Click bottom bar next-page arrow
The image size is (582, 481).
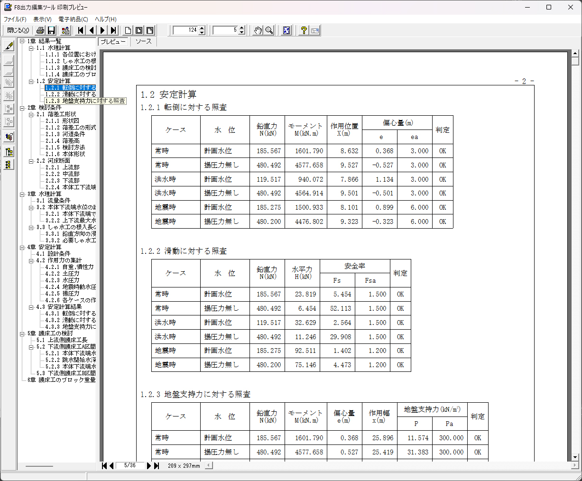(x=148, y=466)
